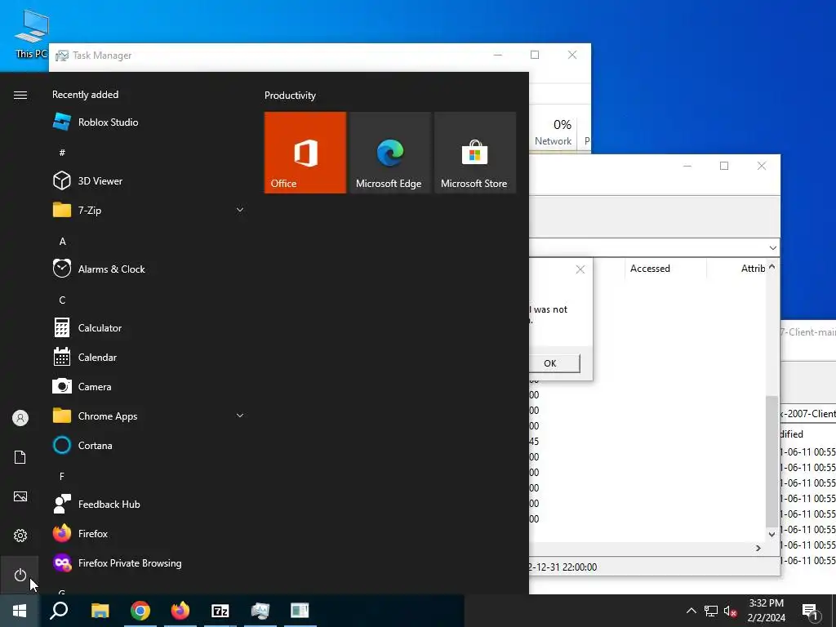Screen dimensions: 836x627
Task: Click muted volume tray icon
Action: click(x=731, y=611)
